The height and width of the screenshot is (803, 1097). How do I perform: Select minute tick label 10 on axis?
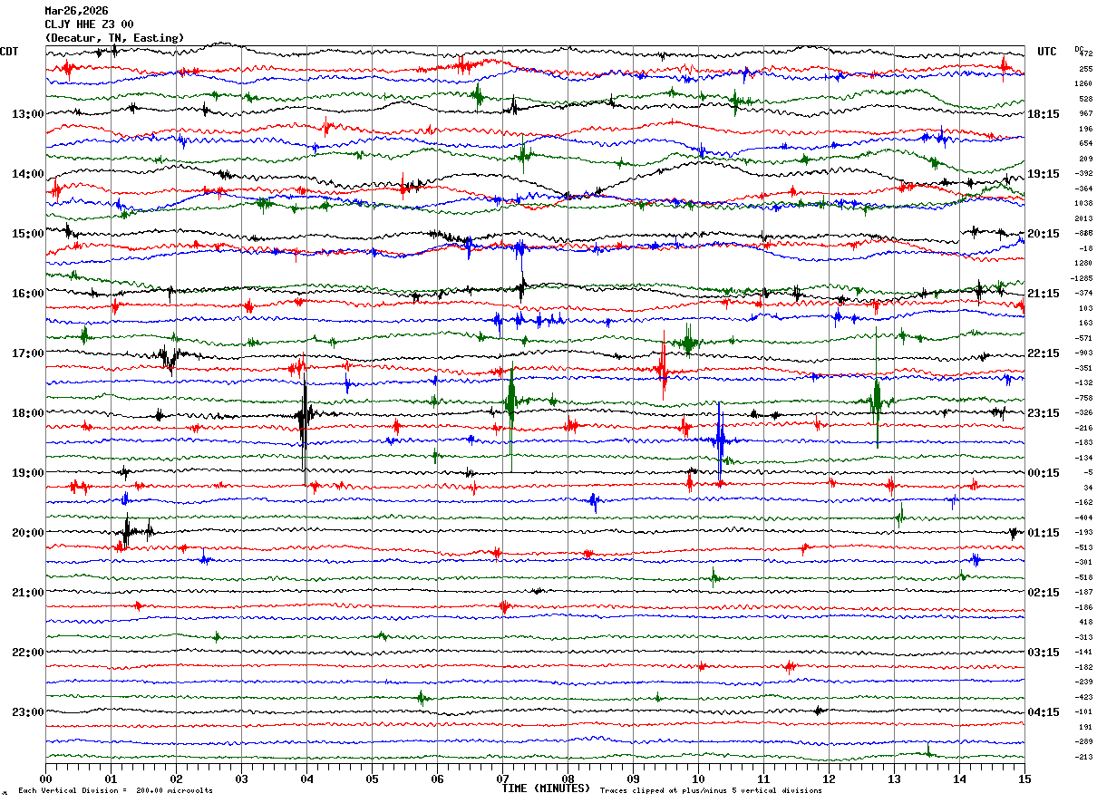point(698,779)
